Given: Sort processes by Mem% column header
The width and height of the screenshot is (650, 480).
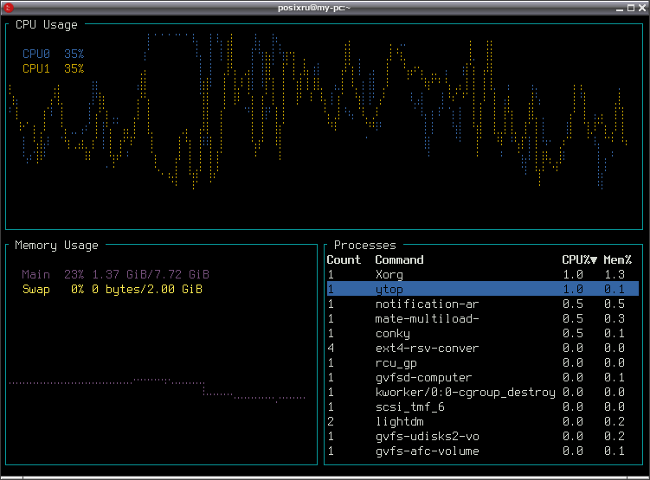Looking at the screenshot, I should pos(618,259).
